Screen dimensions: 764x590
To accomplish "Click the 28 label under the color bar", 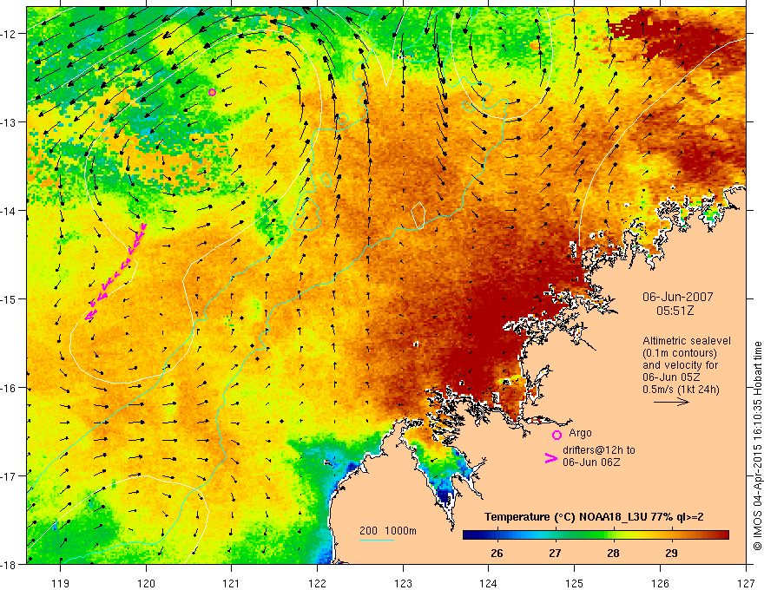I will click(614, 554).
